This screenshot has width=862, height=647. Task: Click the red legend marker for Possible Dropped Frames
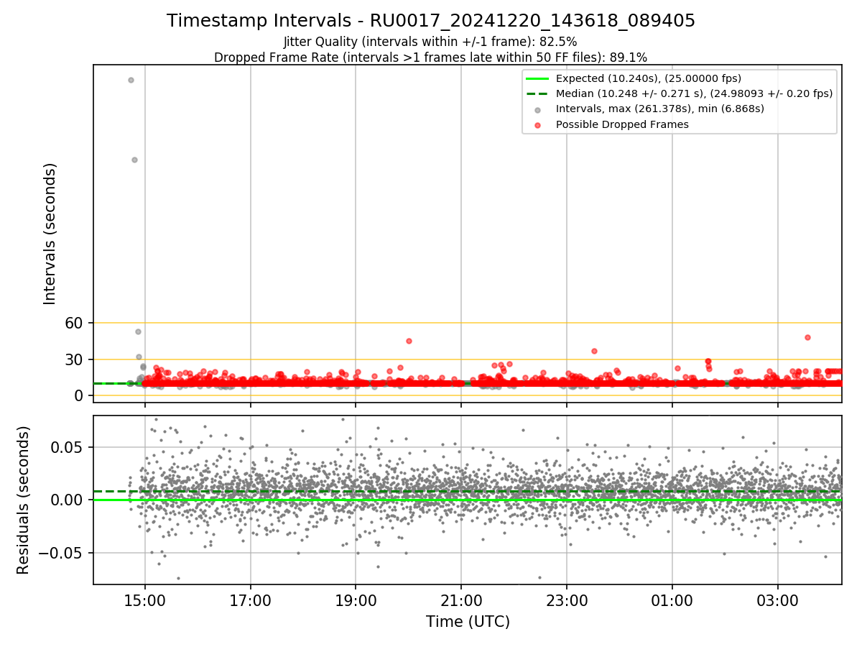(x=537, y=124)
